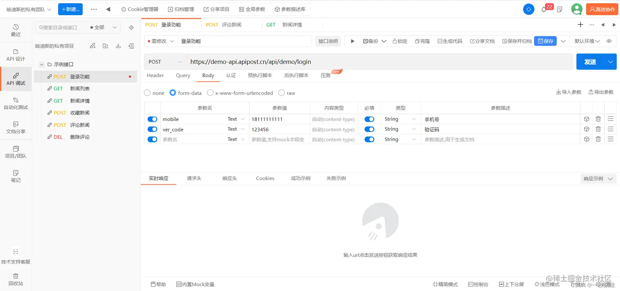Click the new folder icon in project header
The width and height of the screenshot is (620, 291).
coord(105,46)
